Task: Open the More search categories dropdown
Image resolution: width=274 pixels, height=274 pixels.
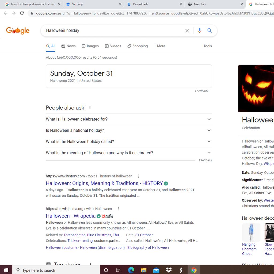Action: point(160,46)
